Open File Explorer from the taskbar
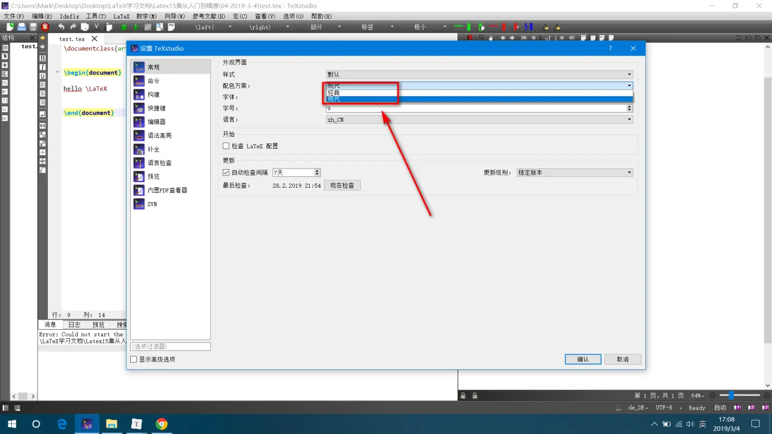The height and width of the screenshot is (434, 772). [112, 424]
